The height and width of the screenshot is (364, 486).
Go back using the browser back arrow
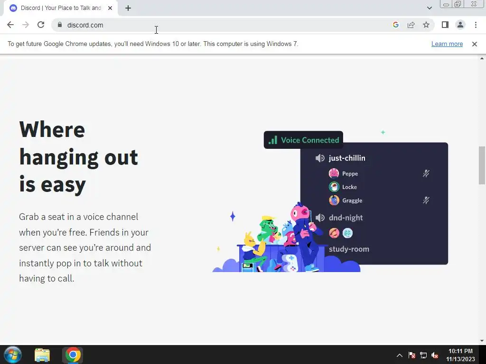(x=10, y=25)
